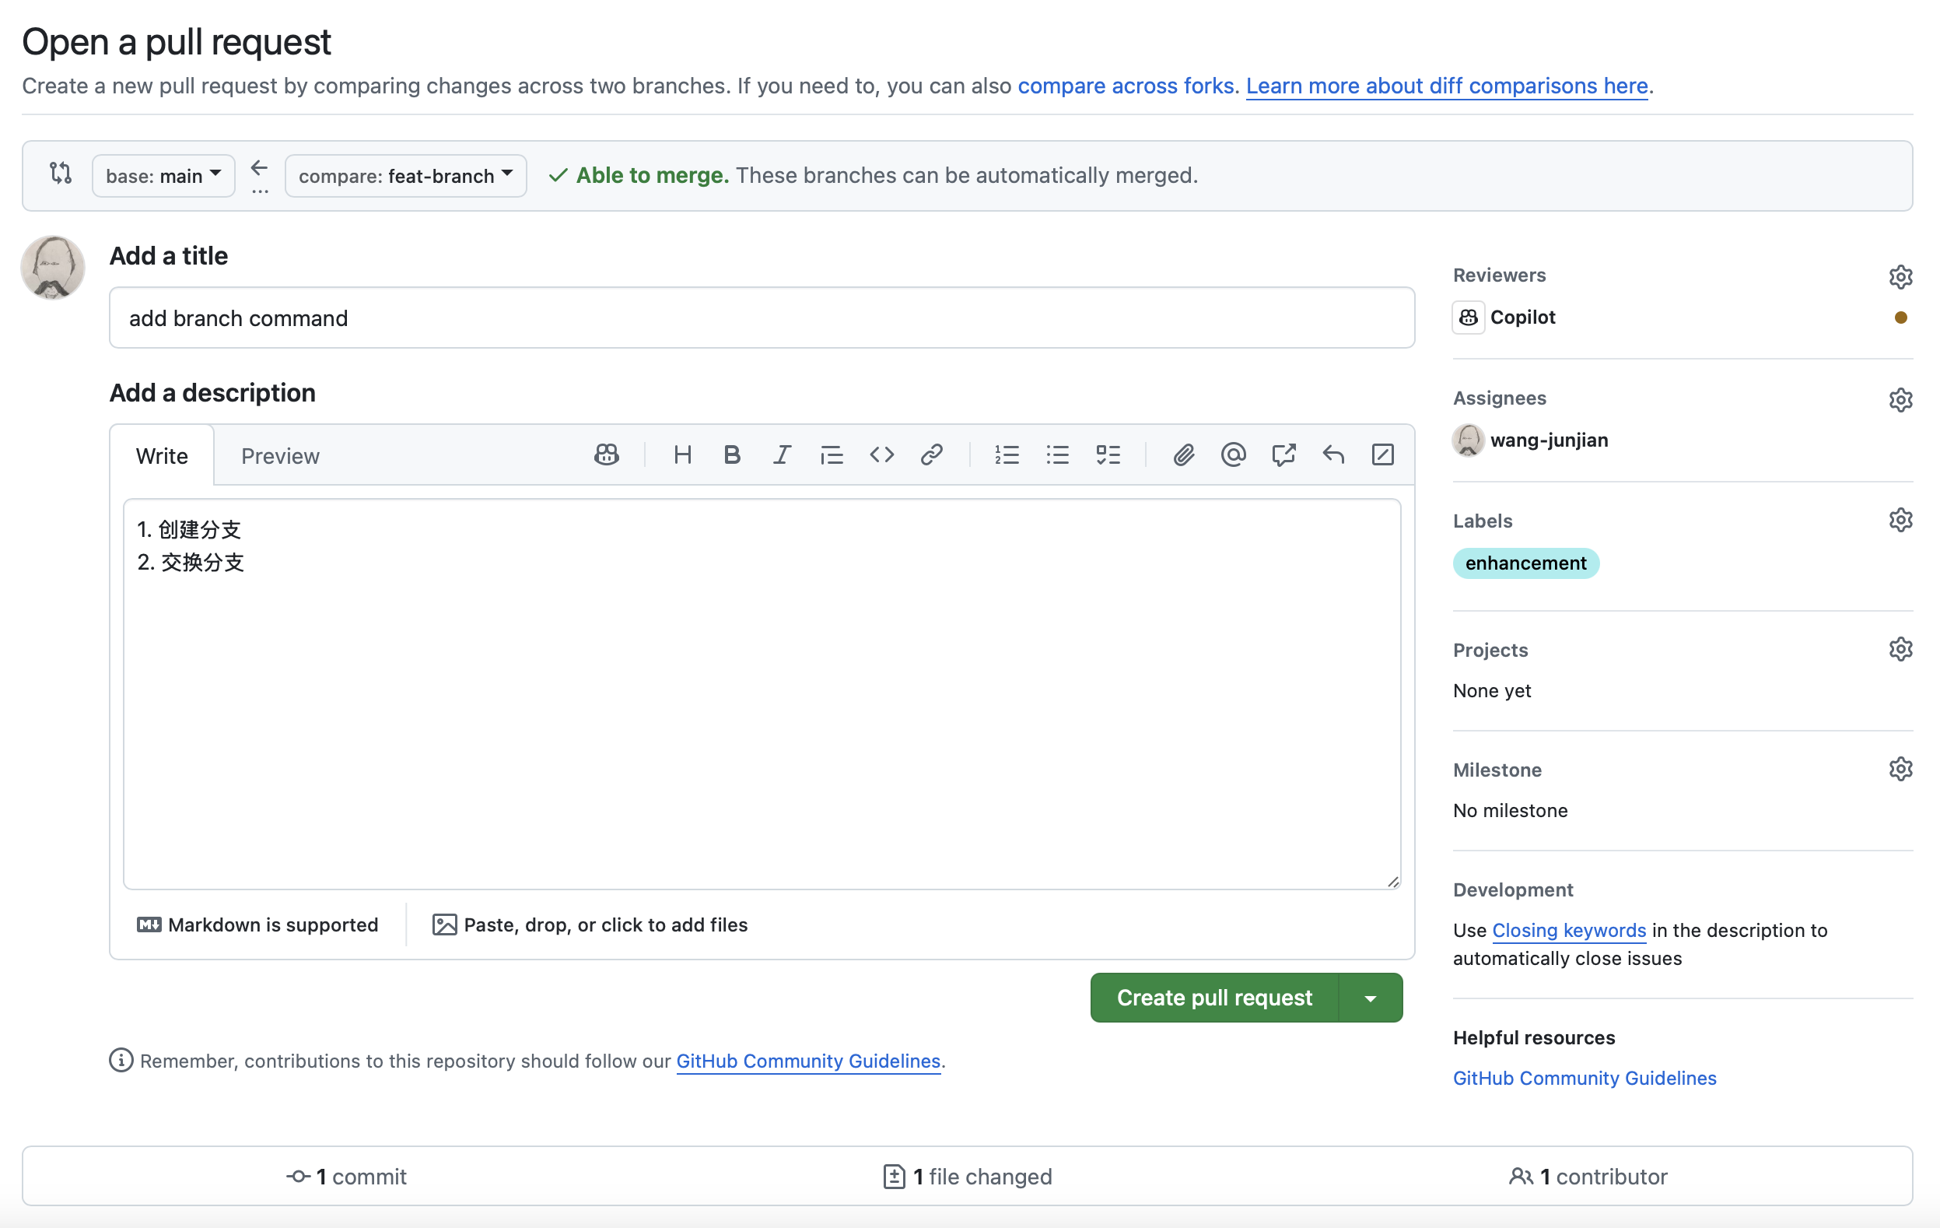Attach files with the paperclip icon
1940x1228 pixels.
pyautogui.click(x=1182, y=455)
